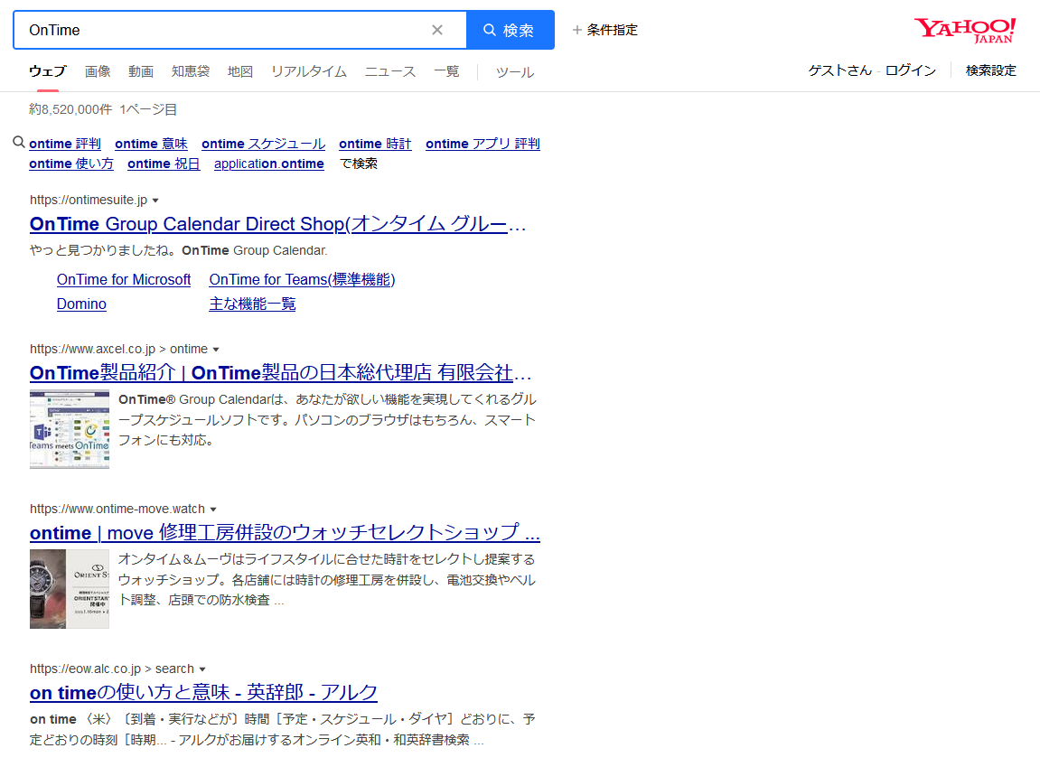
Task: Click the Yahoo! JAPAN logo
Action: click(x=965, y=31)
